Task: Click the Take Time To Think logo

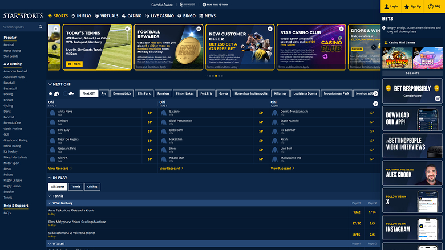Action: [215, 5]
